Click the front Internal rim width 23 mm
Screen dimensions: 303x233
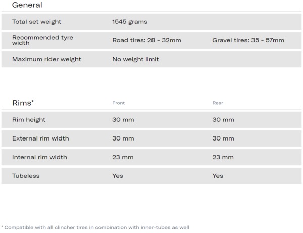point(123,157)
